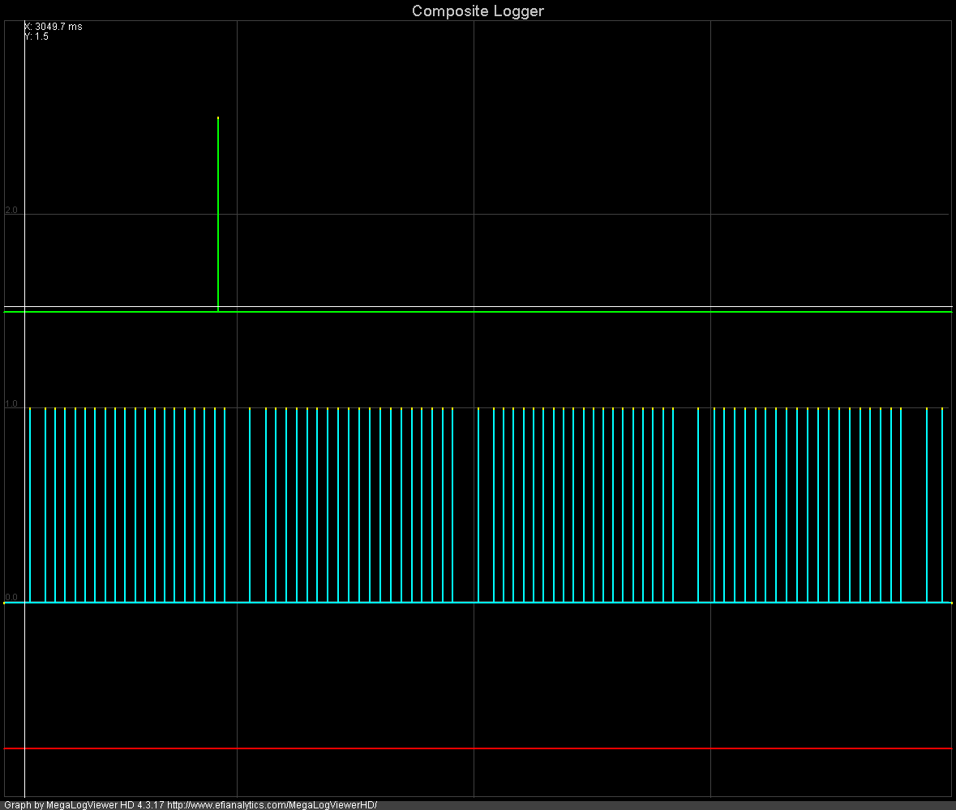Click the 0.0 y-axis label
956x810 pixels.
click(11, 597)
